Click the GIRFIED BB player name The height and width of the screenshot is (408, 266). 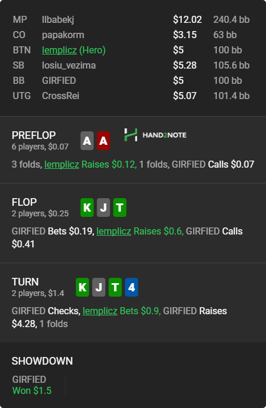click(59, 81)
